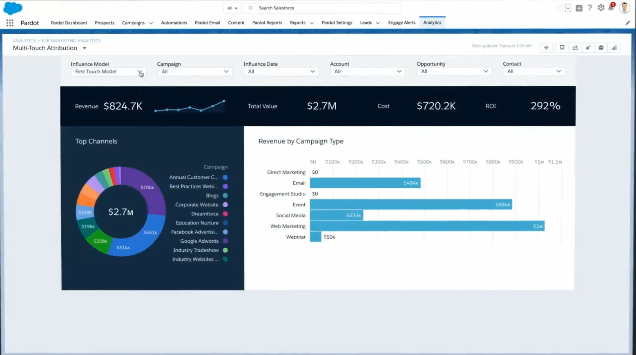Viewport: 636px width, 355px height.
Task: Expand the Influence Model dropdown
Action: pos(108,71)
